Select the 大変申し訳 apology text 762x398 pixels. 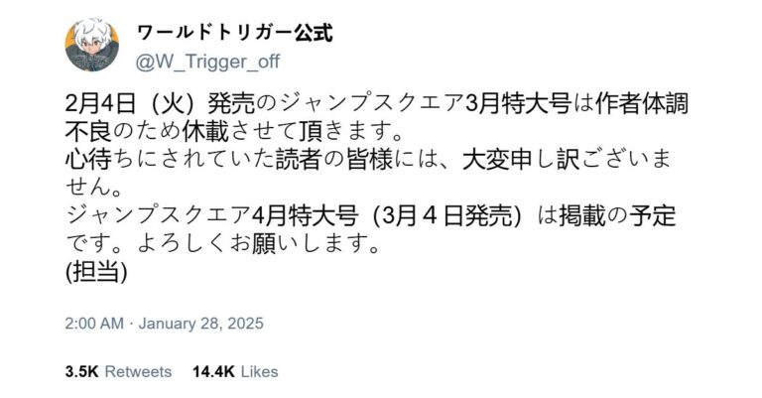tap(521, 160)
